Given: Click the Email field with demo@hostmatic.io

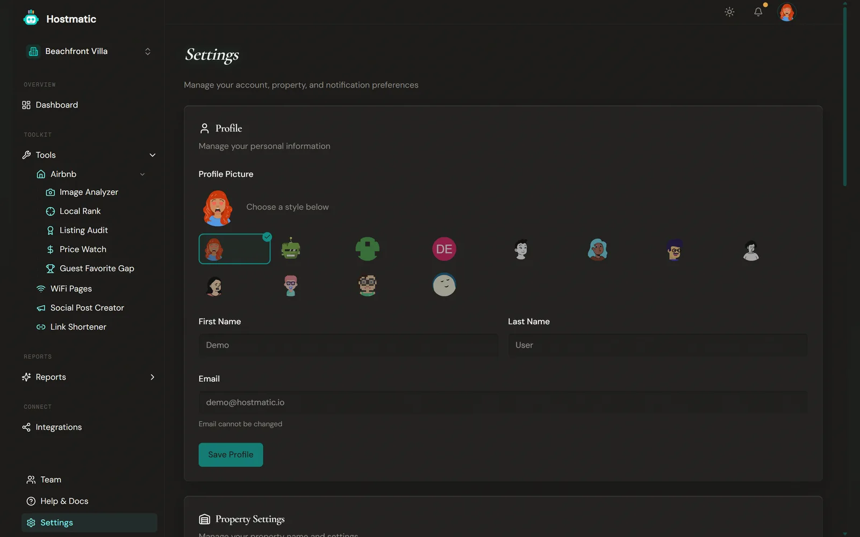Looking at the screenshot, I should (503, 402).
